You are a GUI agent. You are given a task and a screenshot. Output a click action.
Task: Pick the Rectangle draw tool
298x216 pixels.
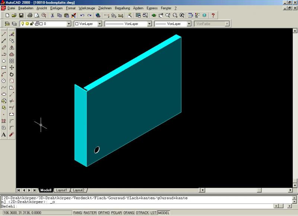pos(4,68)
